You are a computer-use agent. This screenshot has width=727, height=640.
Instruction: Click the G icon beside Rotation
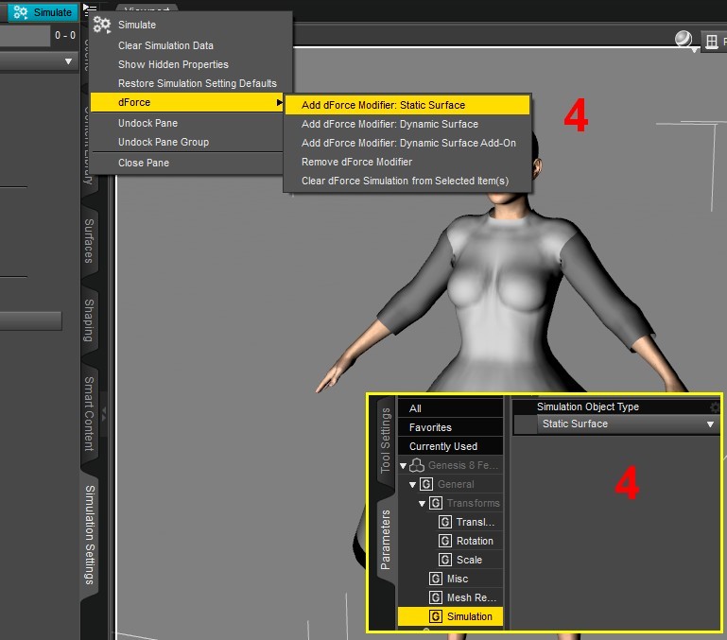tap(445, 542)
